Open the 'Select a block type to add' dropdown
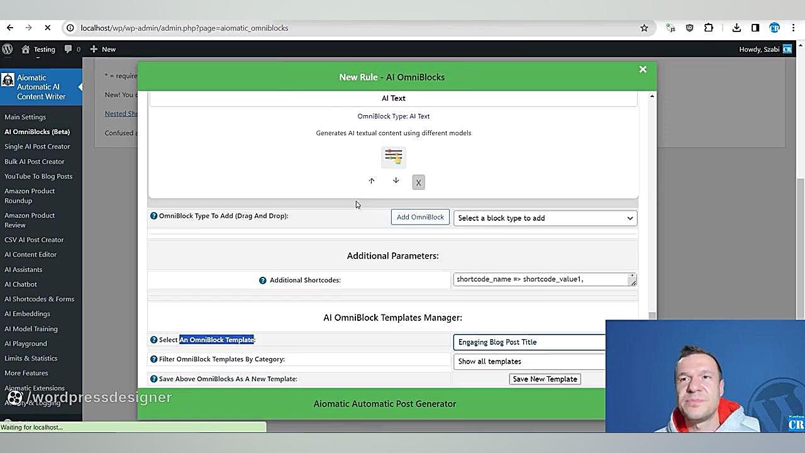The height and width of the screenshot is (453, 805). coord(545,218)
